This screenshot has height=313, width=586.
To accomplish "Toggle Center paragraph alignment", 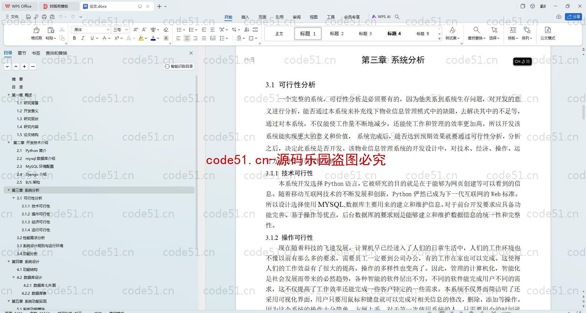I will tap(187, 38).
